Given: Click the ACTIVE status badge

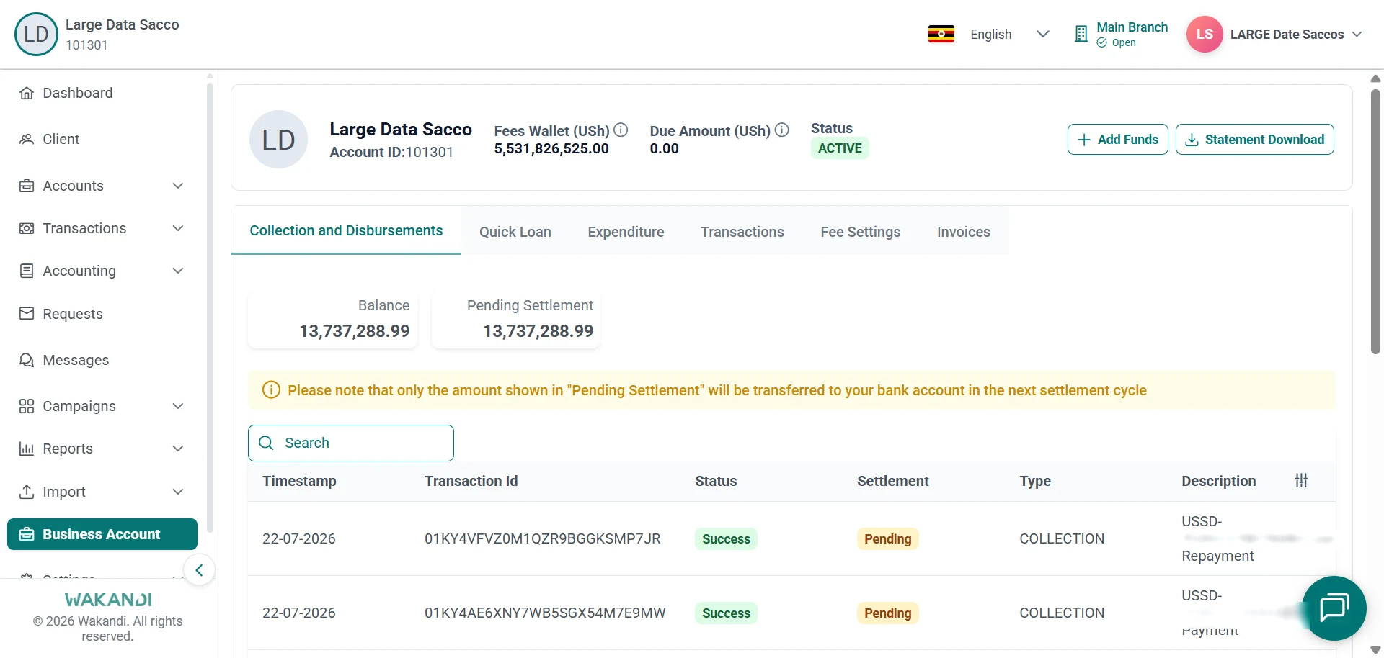Looking at the screenshot, I should [840, 148].
